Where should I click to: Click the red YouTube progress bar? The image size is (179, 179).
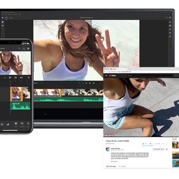click(109, 134)
